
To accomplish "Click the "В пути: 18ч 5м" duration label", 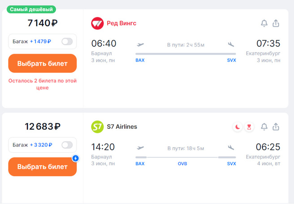I will (186, 148).
